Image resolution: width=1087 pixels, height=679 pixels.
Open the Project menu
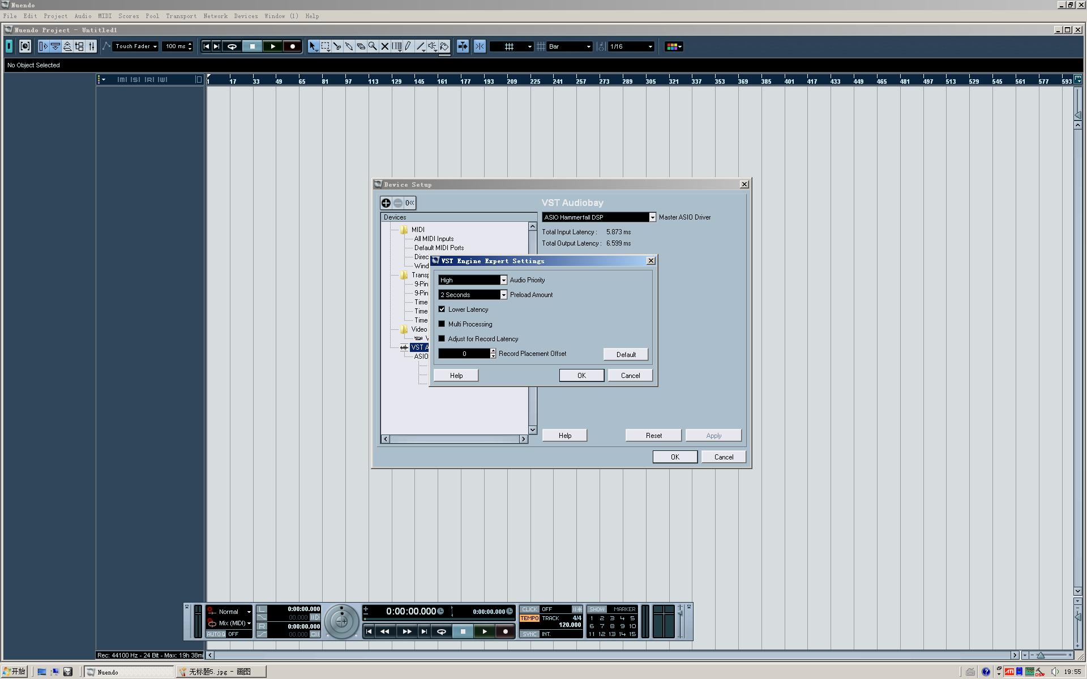[55, 16]
